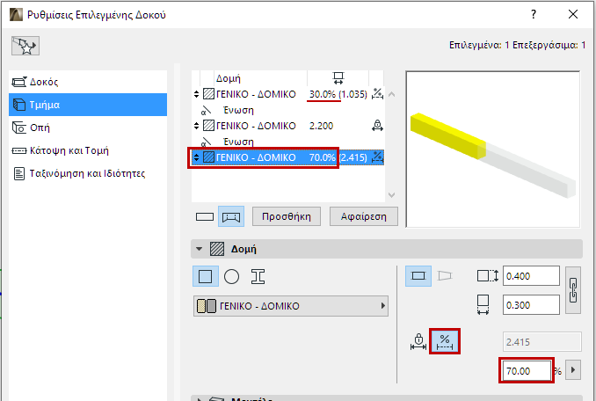
Task: Click the fixed length lock icon of 2.200 row
Action: (x=377, y=126)
